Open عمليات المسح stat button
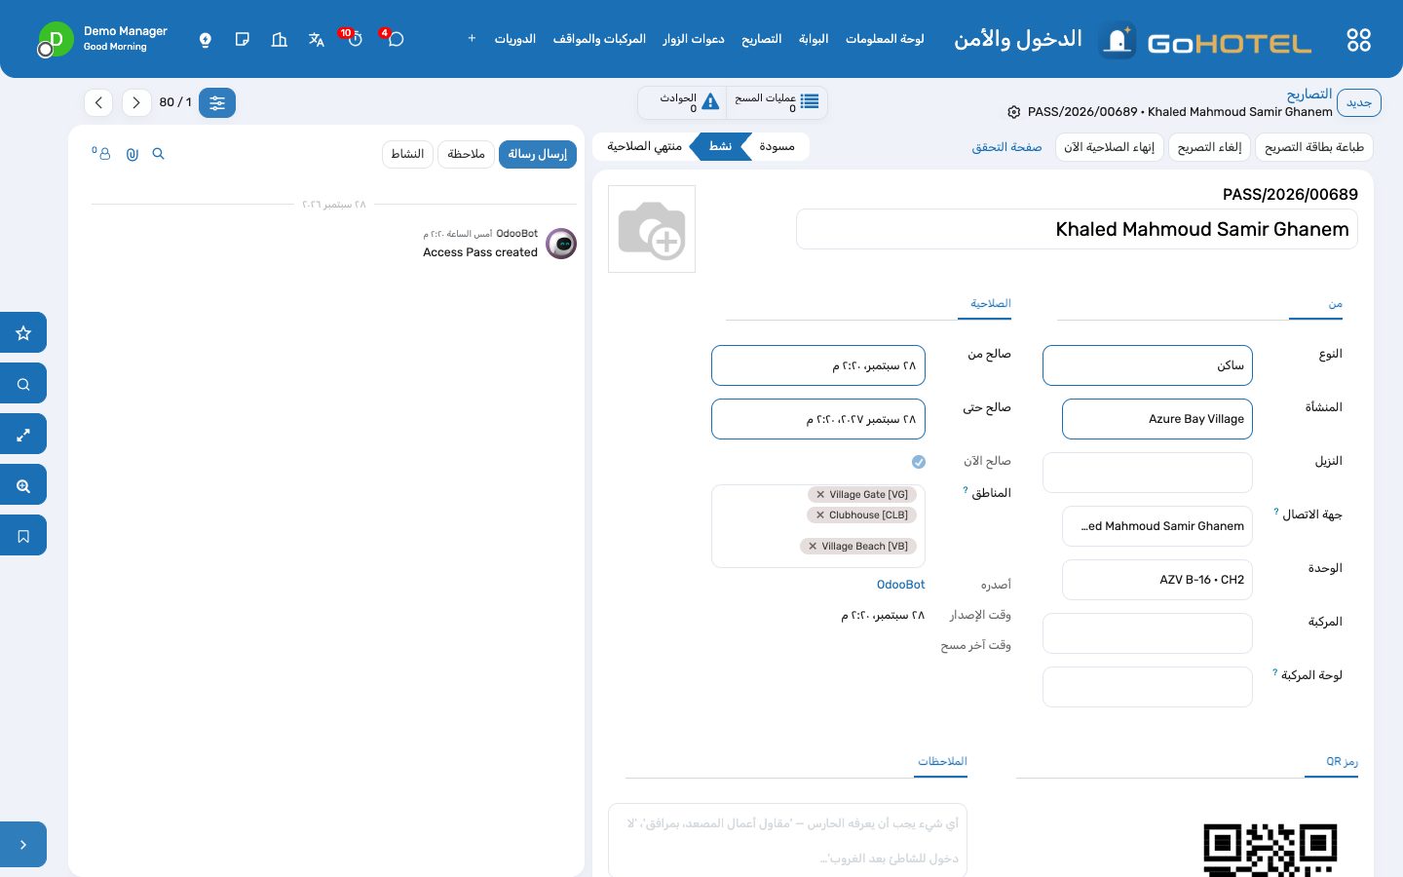This screenshot has width=1403, height=877. click(777, 102)
